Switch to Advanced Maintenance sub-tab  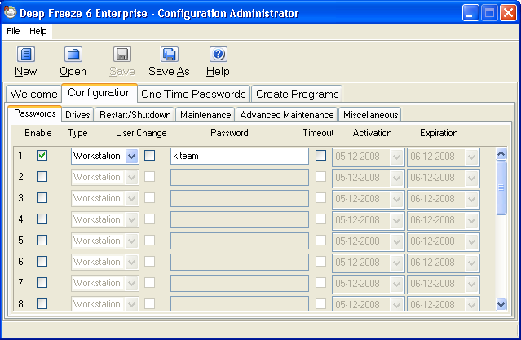[287, 115]
